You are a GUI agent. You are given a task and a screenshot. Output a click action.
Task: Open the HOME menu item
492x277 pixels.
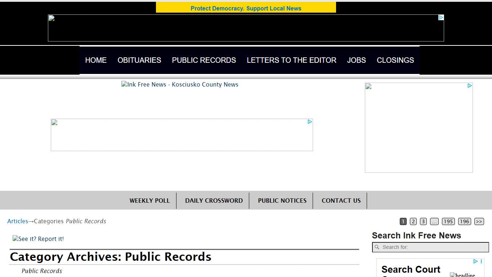(x=96, y=60)
